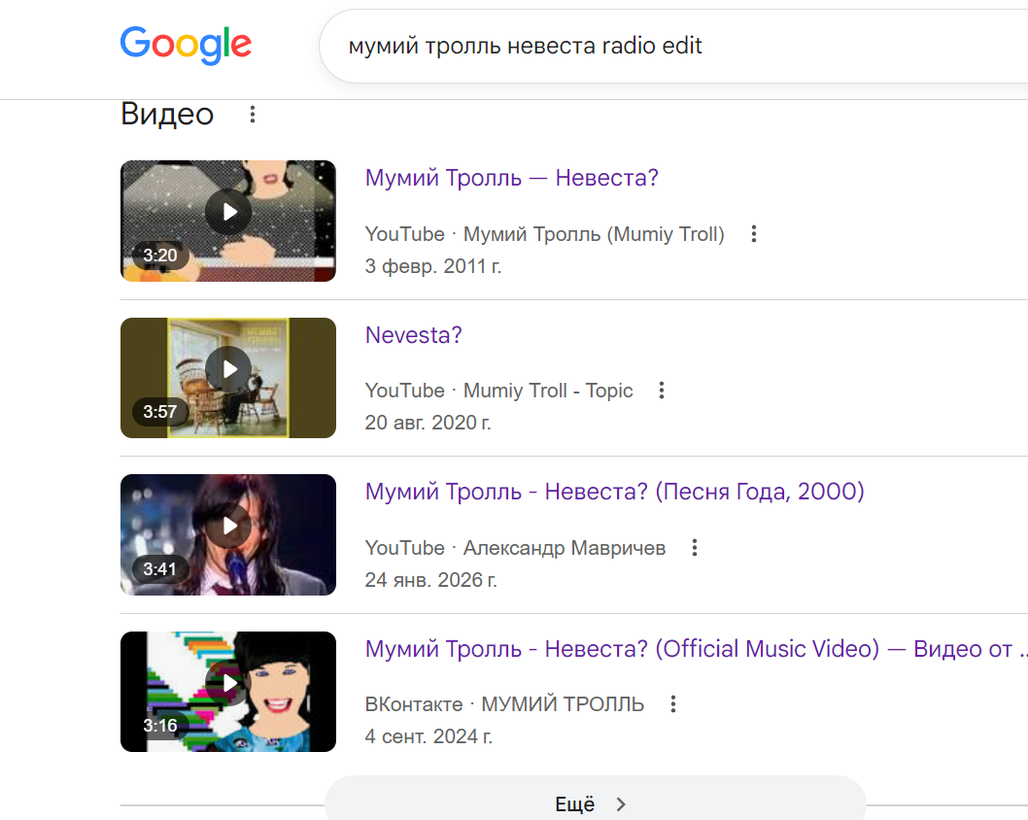1028x820 pixels.
Task: Play the 3:57 Nevesta? video thumbnail
Action: (x=228, y=378)
